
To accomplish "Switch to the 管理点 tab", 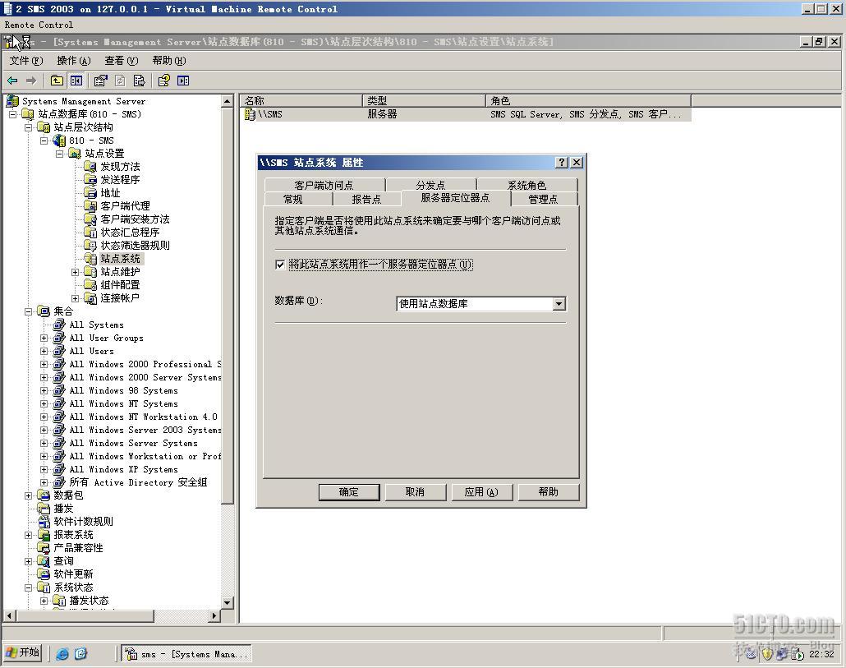I will tap(543, 199).
